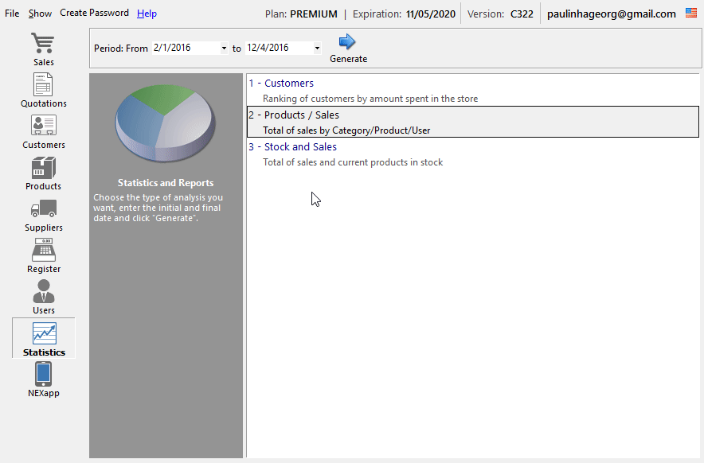Screen dimensions: 704x463
Task: Click the Generate label
Action: pyautogui.click(x=348, y=59)
